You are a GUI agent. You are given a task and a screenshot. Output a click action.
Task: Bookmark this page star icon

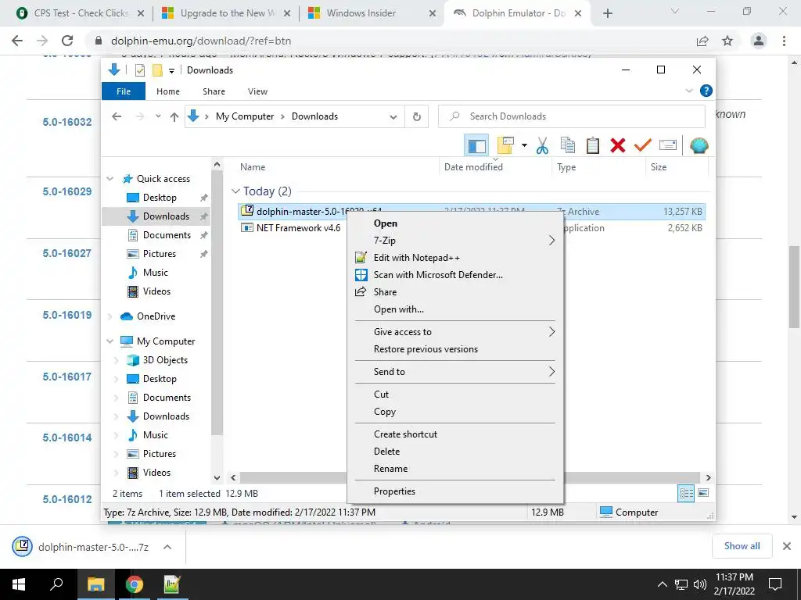point(727,41)
